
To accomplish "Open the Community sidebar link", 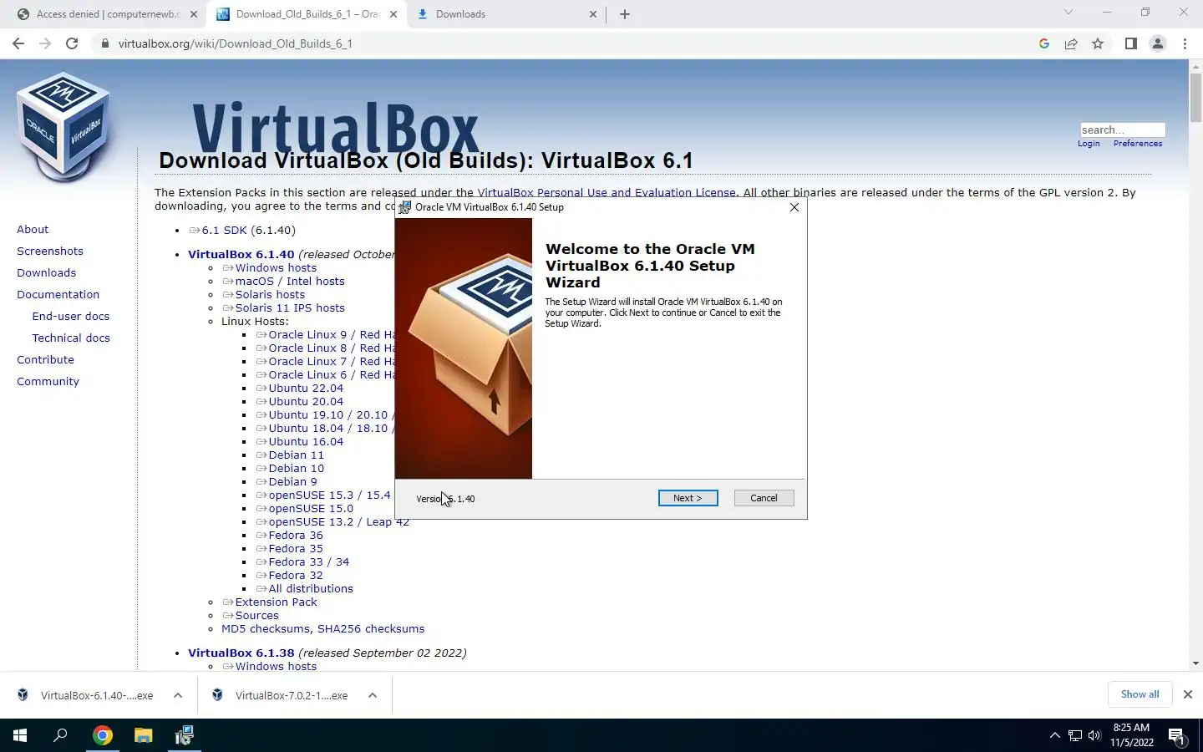I will click(x=48, y=381).
